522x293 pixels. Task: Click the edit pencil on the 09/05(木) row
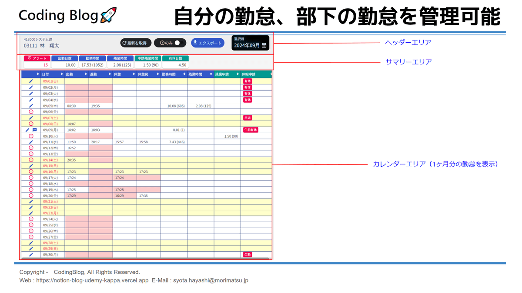tap(31, 105)
